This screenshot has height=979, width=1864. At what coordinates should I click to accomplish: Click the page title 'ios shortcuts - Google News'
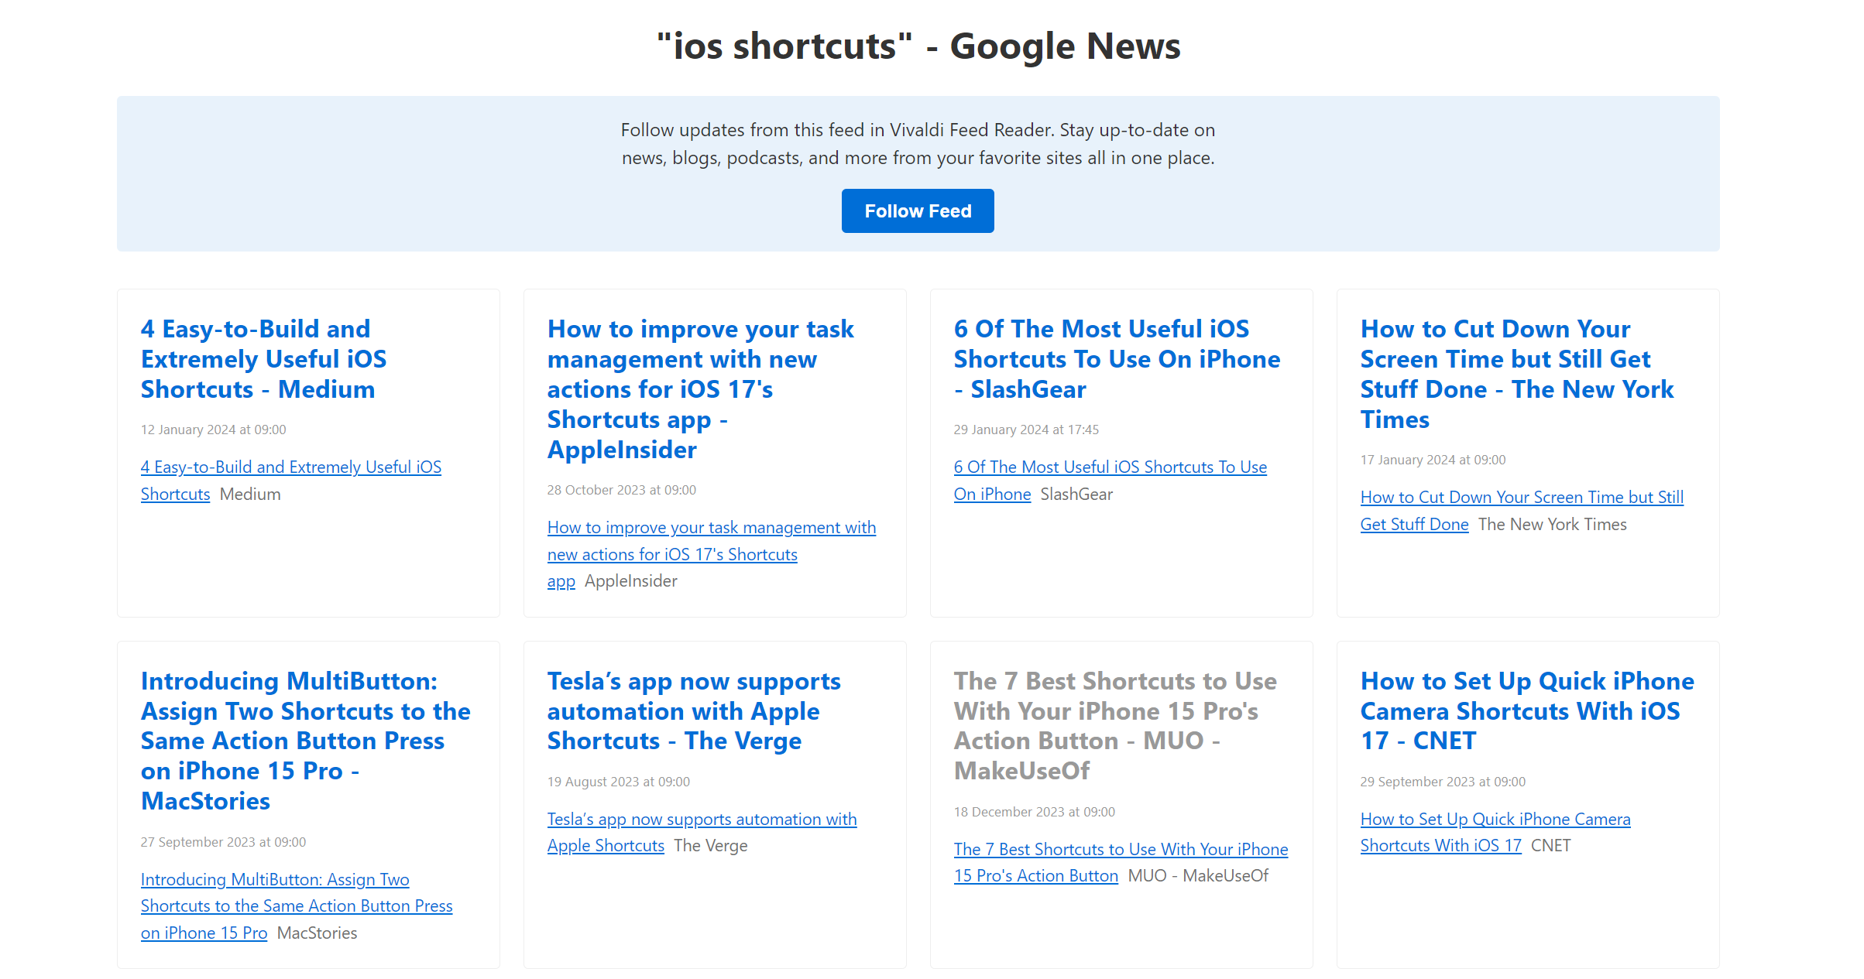918,46
